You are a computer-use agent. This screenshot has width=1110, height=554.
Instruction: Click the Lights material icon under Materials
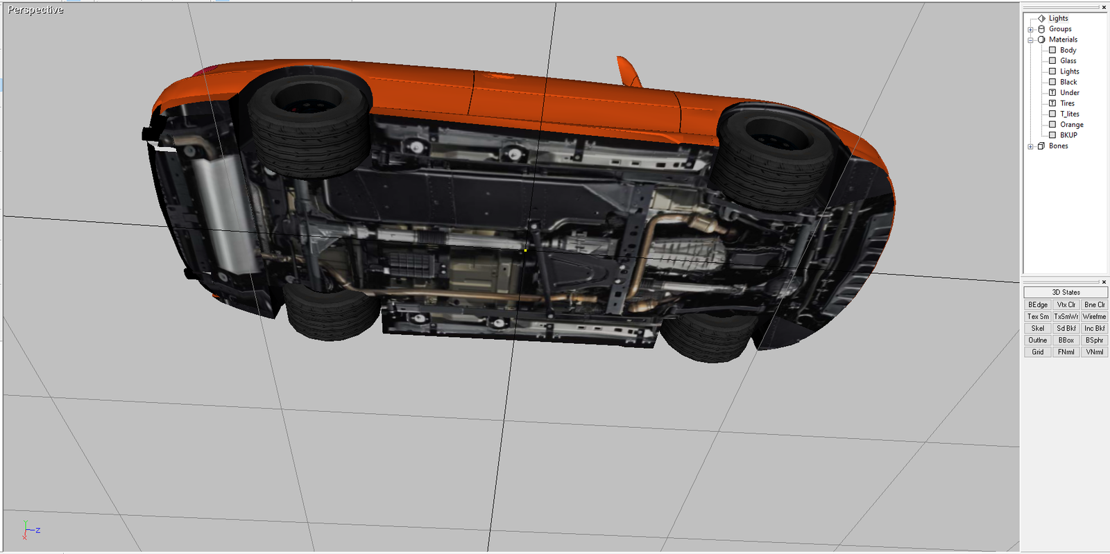tap(1052, 71)
